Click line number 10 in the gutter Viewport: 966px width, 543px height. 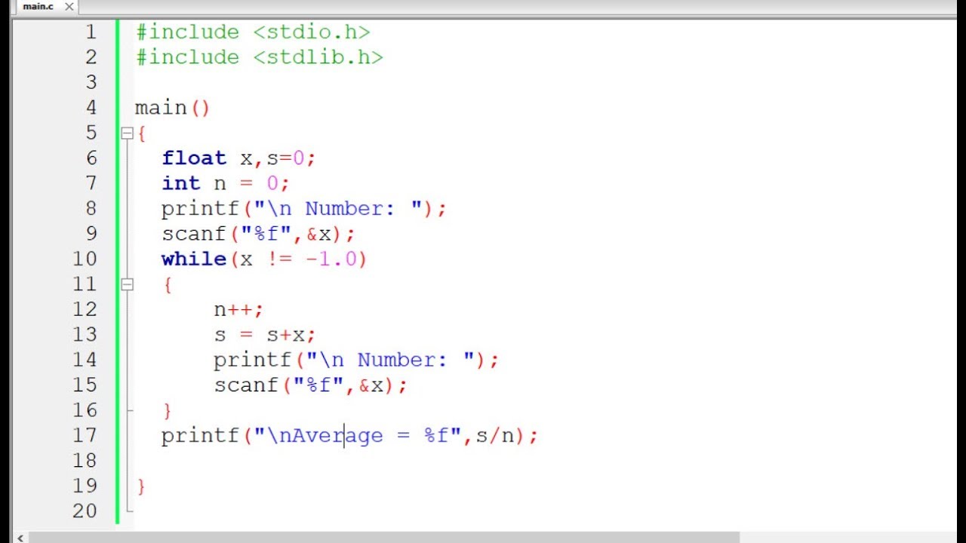85,259
